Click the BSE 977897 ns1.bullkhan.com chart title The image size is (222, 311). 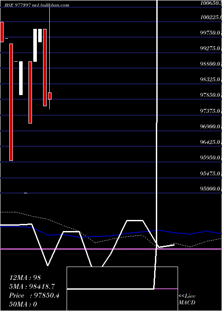coord(37,5)
